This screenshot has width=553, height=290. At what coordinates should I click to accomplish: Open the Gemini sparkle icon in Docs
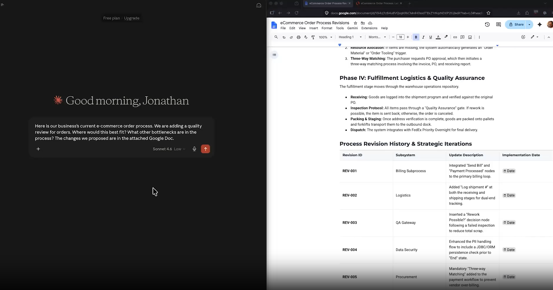pyautogui.click(x=540, y=25)
